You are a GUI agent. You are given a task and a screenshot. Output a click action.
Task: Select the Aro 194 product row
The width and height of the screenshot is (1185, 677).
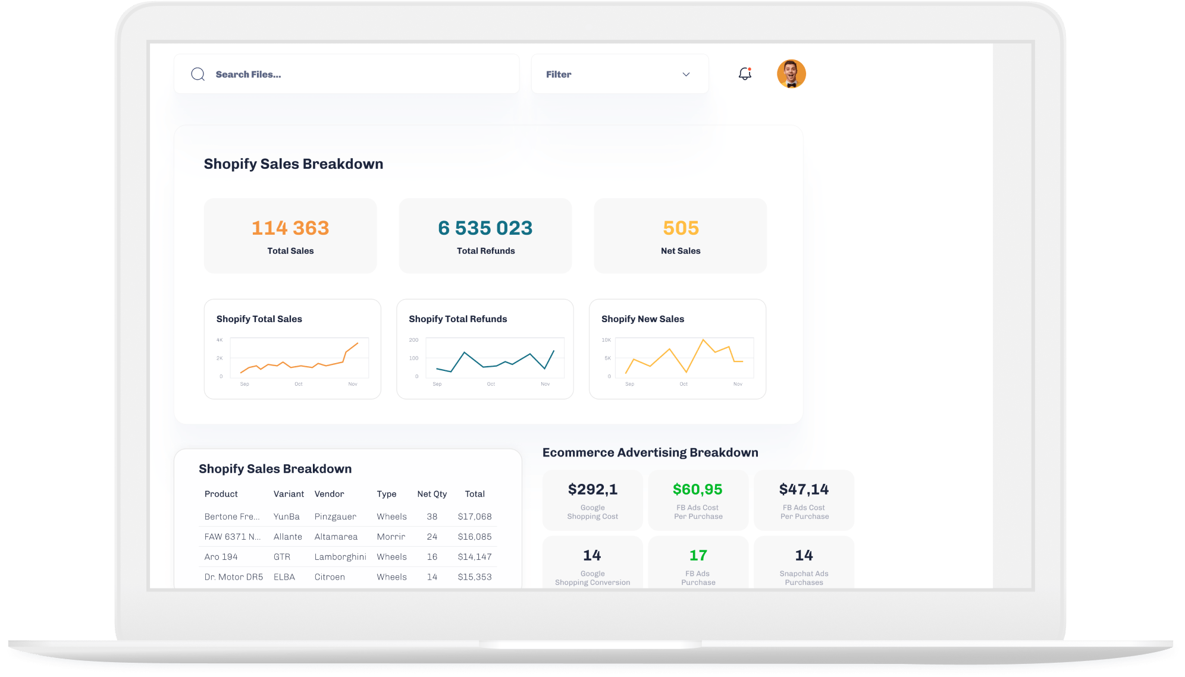348,557
